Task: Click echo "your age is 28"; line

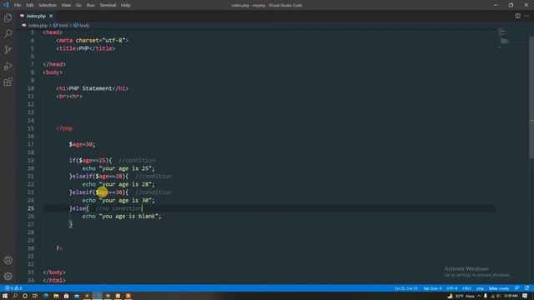Action: point(118,184)
